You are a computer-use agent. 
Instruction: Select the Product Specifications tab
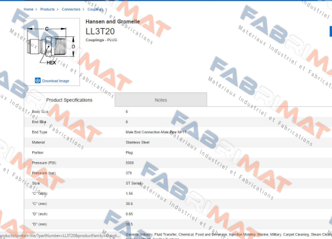point(69,100)
